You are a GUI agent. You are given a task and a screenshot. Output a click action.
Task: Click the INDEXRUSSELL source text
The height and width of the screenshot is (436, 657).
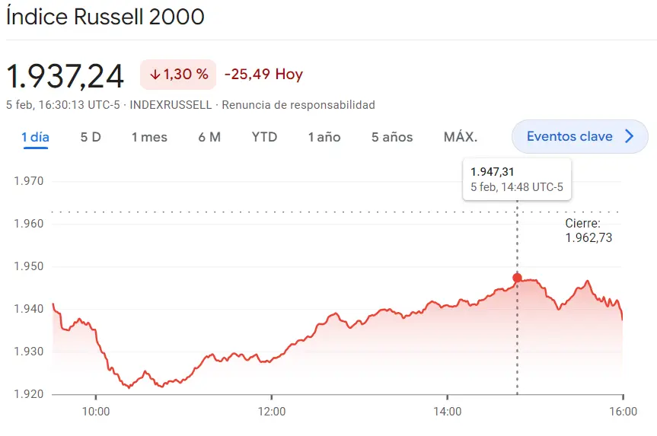[171, 105]
